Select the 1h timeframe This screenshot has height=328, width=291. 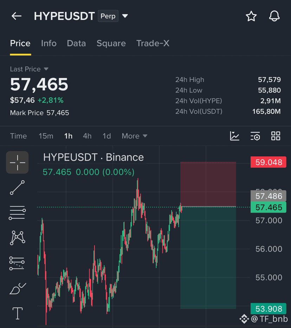(68, 136)
